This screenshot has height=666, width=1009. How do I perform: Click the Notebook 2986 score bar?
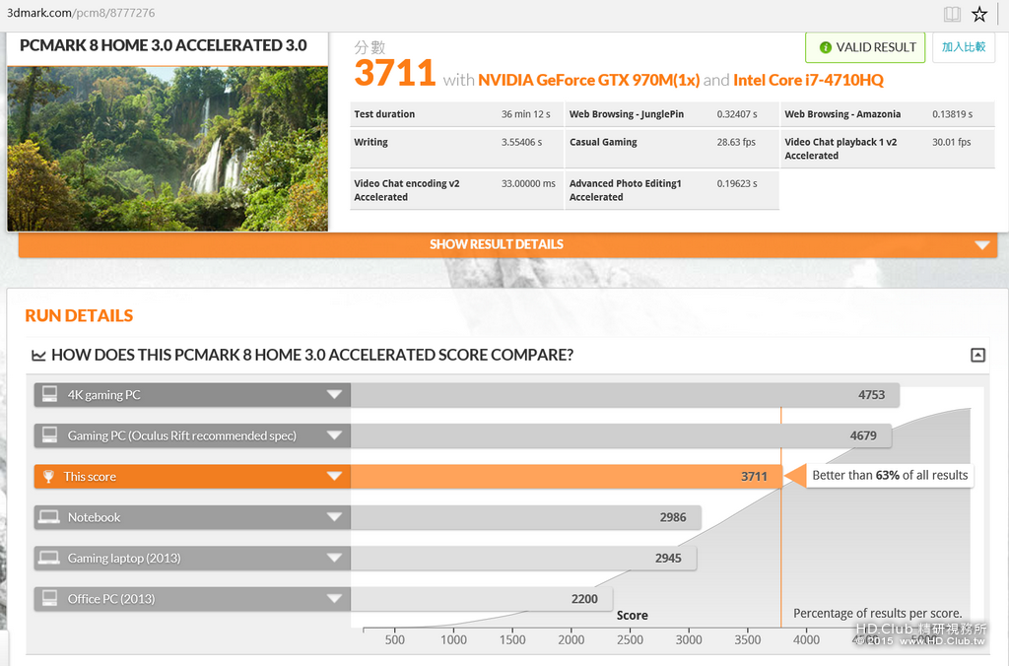pyautogui.click(x=526, y=517)
